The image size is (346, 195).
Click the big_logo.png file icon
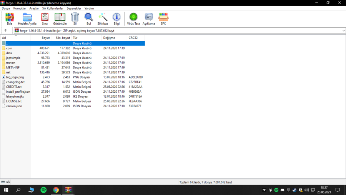[x=3, y=77]
